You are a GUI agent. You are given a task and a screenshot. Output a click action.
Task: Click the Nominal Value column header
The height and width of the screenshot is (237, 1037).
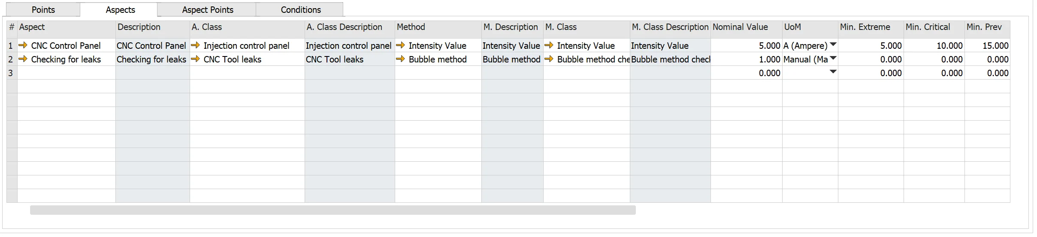741,27
